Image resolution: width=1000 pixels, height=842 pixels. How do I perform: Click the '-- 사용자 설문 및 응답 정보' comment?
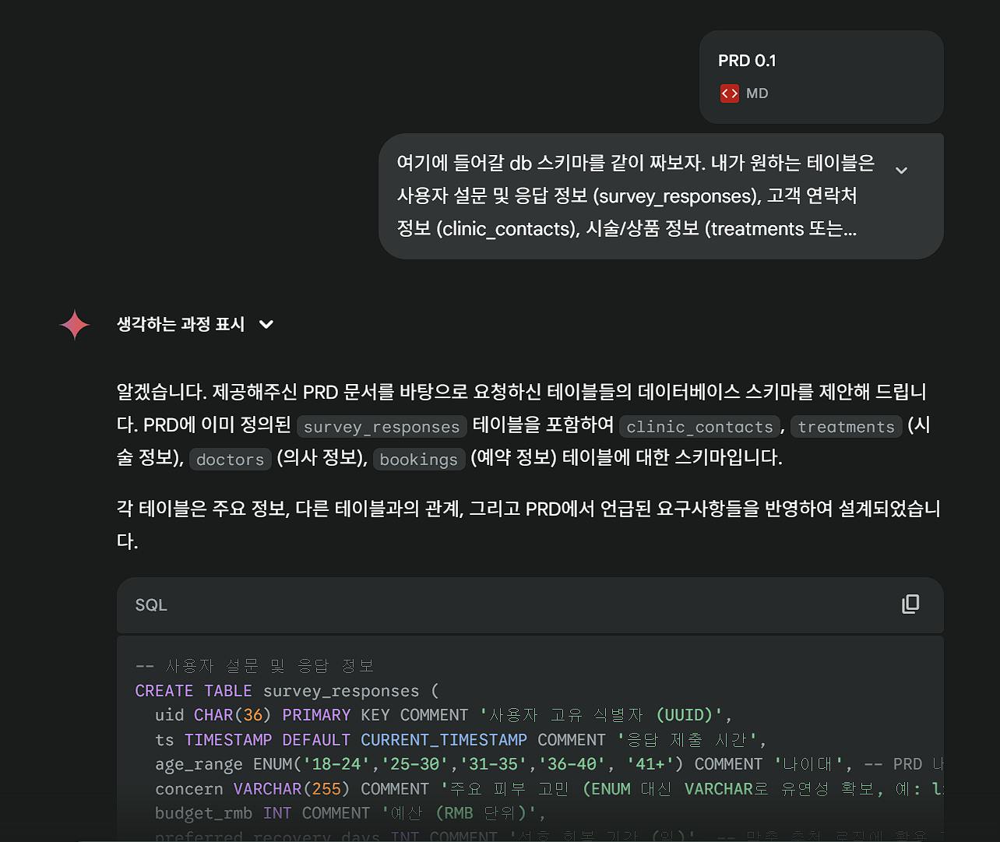pyautogui.click(x=255, y=666)
